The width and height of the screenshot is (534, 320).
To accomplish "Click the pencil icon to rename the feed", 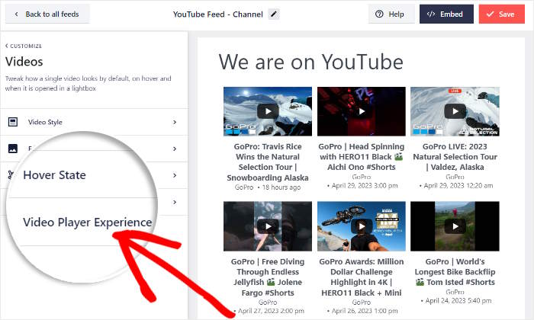I will [274, 14].
